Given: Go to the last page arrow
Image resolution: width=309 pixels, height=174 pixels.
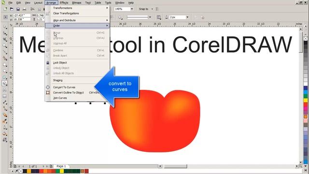Looking at the screenshot, I should point(47,166).
